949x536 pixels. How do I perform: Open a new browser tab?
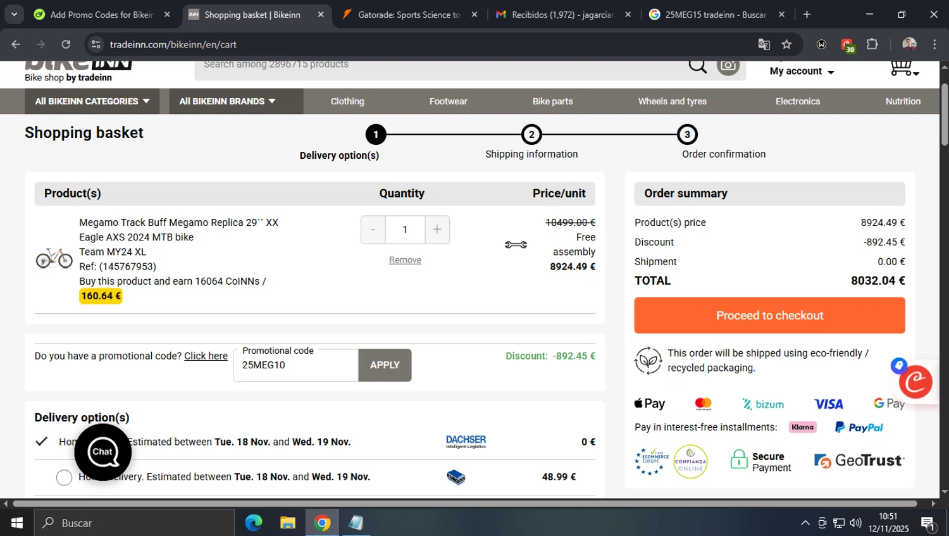[806, 14]
